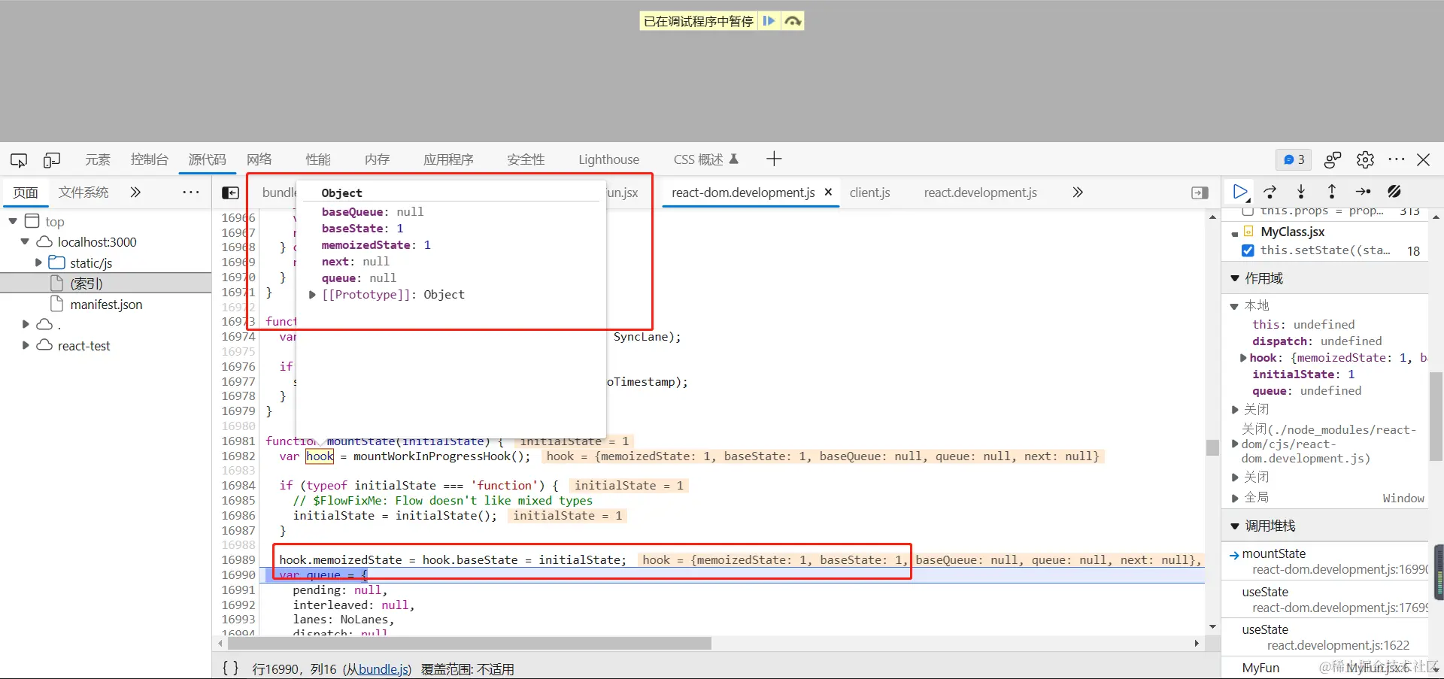This screenshot has height=679, width=1444.
Task: Close the react-dom.development.js tab
Action: pos(828,192)
